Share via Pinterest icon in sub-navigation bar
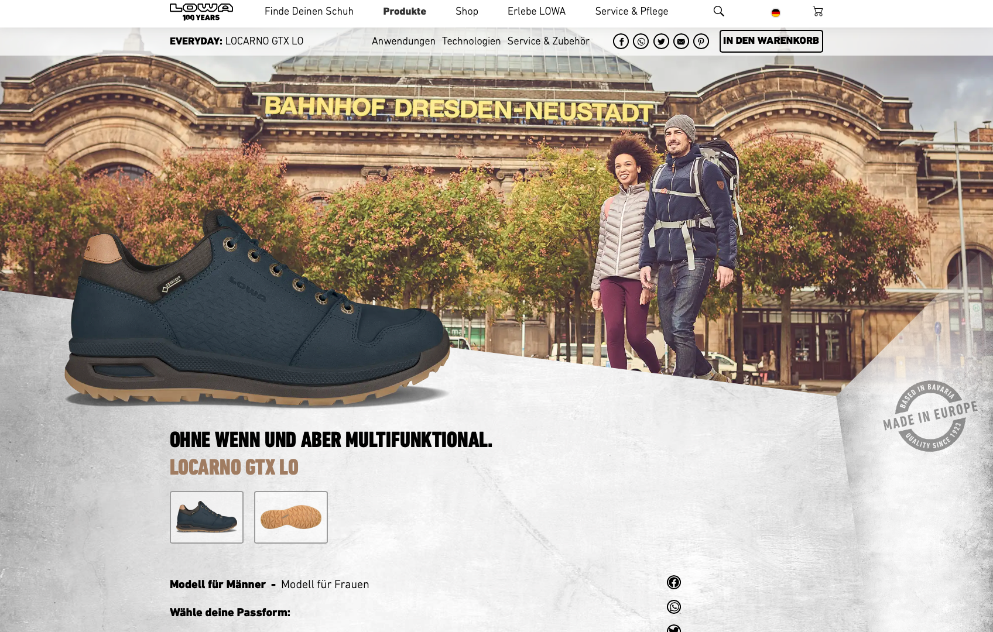Viewport: 993px width, 632px height. coord(701,42)
